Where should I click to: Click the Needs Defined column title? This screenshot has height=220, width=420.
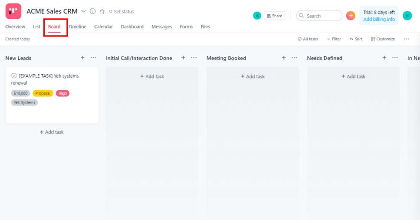[325, 58]
